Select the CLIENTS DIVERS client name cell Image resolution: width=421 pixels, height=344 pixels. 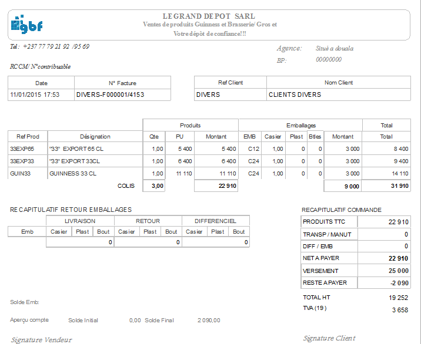tap(295, 95)
